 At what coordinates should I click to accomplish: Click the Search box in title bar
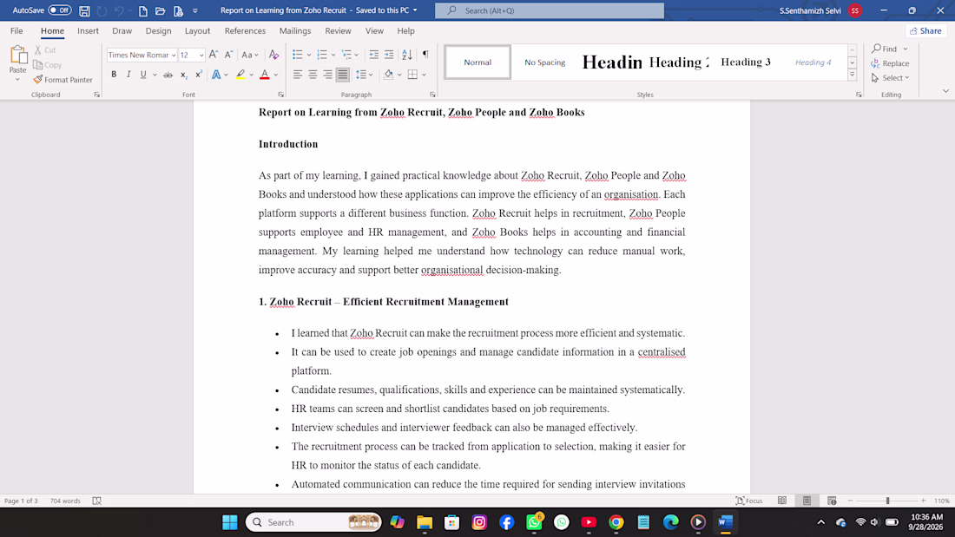(x=550, y=10)
